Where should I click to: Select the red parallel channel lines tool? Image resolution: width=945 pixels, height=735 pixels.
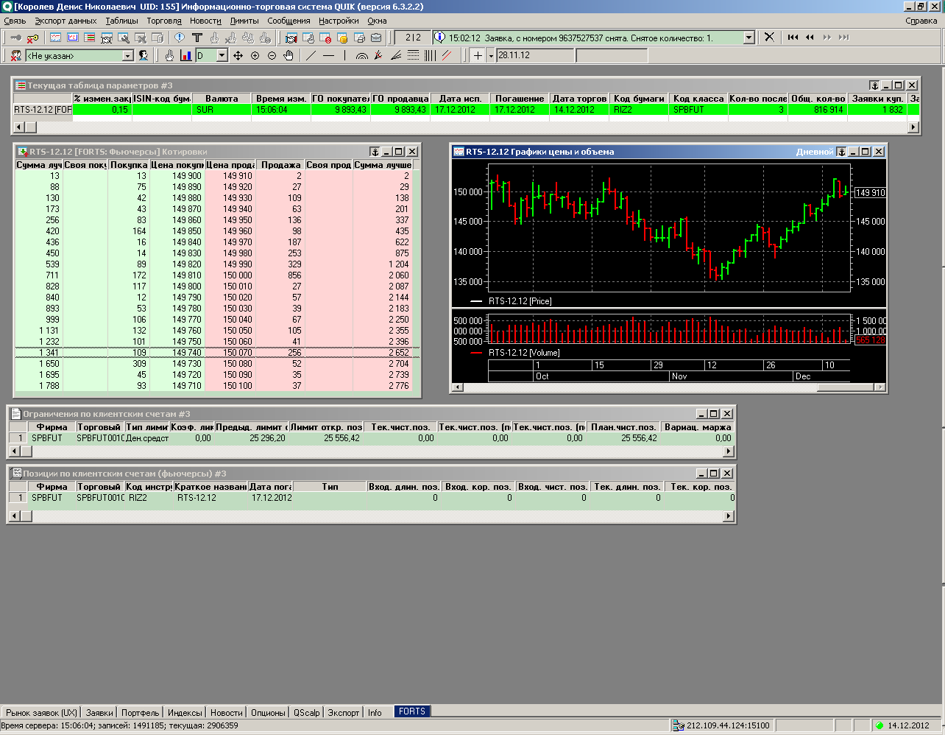pos(446,55)
